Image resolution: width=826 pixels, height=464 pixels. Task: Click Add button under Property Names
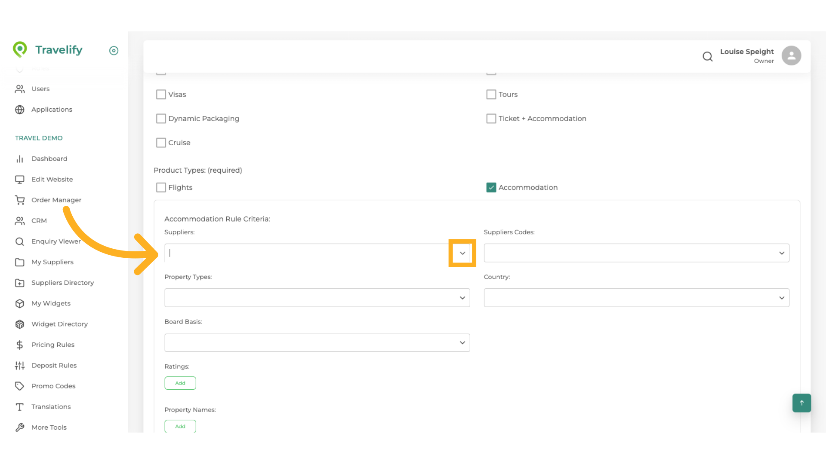pyautogui.click(x=180, y=426)
